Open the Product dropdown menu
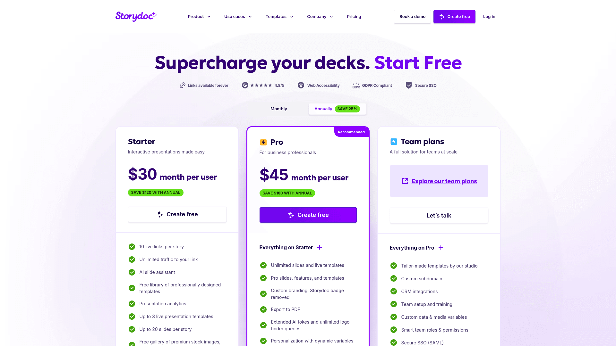 (198, 16)
